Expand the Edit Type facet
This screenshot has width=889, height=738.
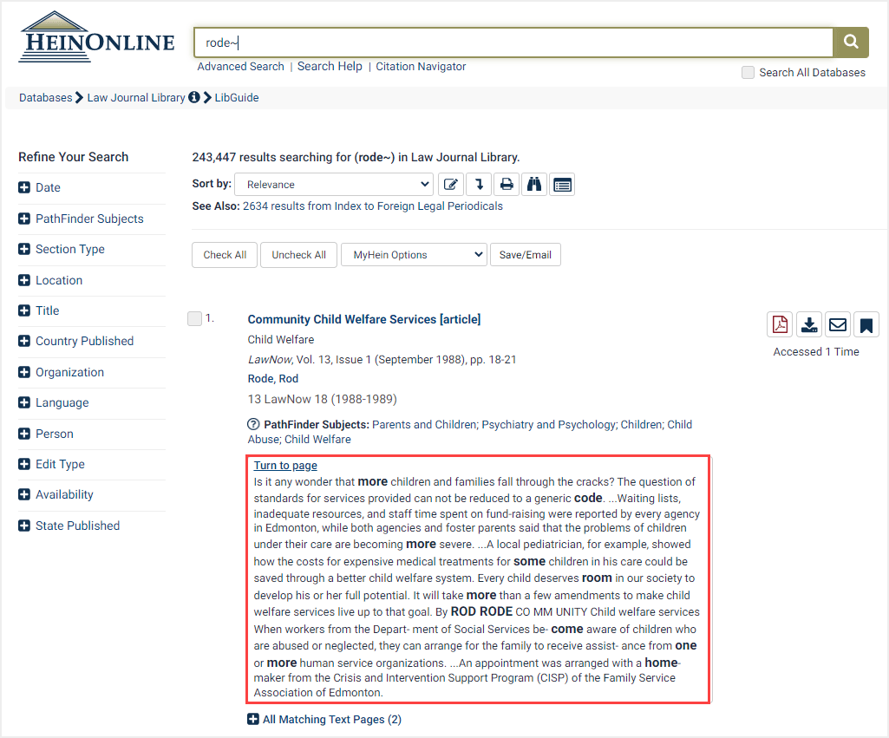23,464
